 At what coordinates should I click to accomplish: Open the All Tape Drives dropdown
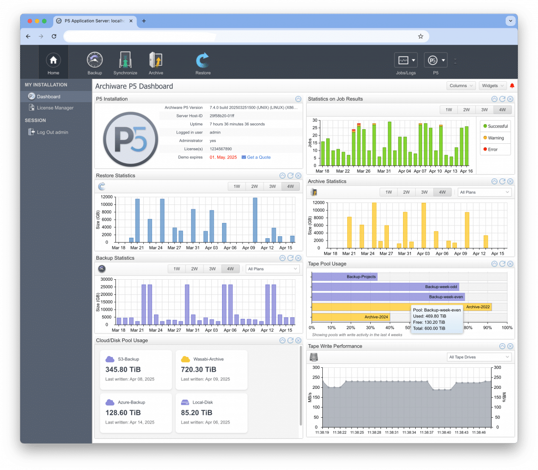pyautogui.click(x=479, y=357)
